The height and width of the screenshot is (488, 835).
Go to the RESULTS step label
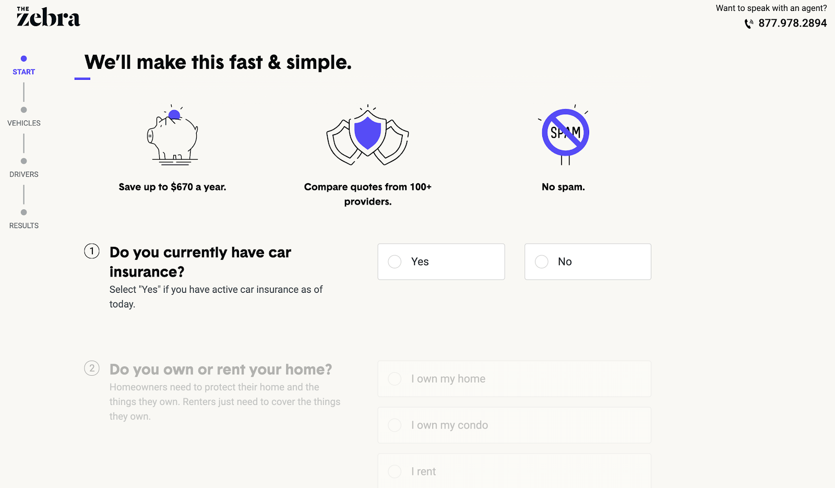tap(24, 225)
